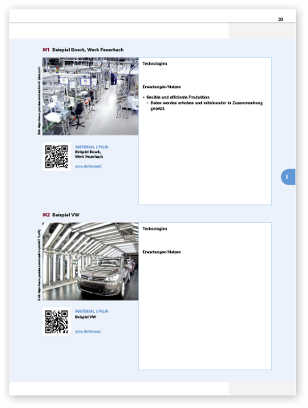Select the blue chapter tab marked I
Image resolution: width=308 pixels, height=408 pixels.
point(288,177)
